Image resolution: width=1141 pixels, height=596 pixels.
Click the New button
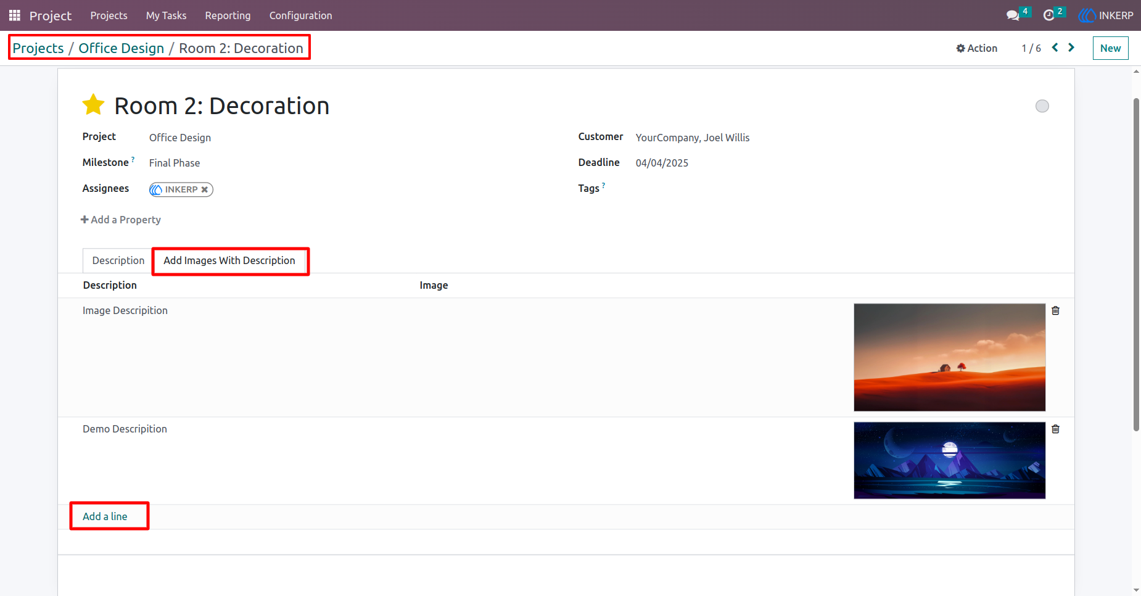1110,48
